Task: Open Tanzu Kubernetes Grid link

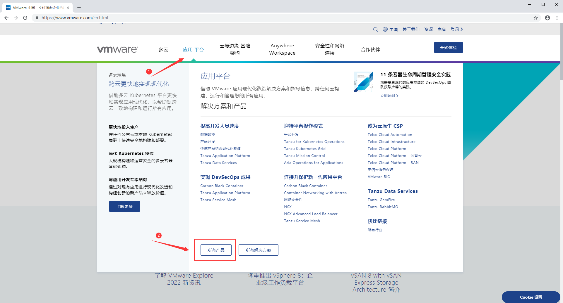Action: click(305, 149)
